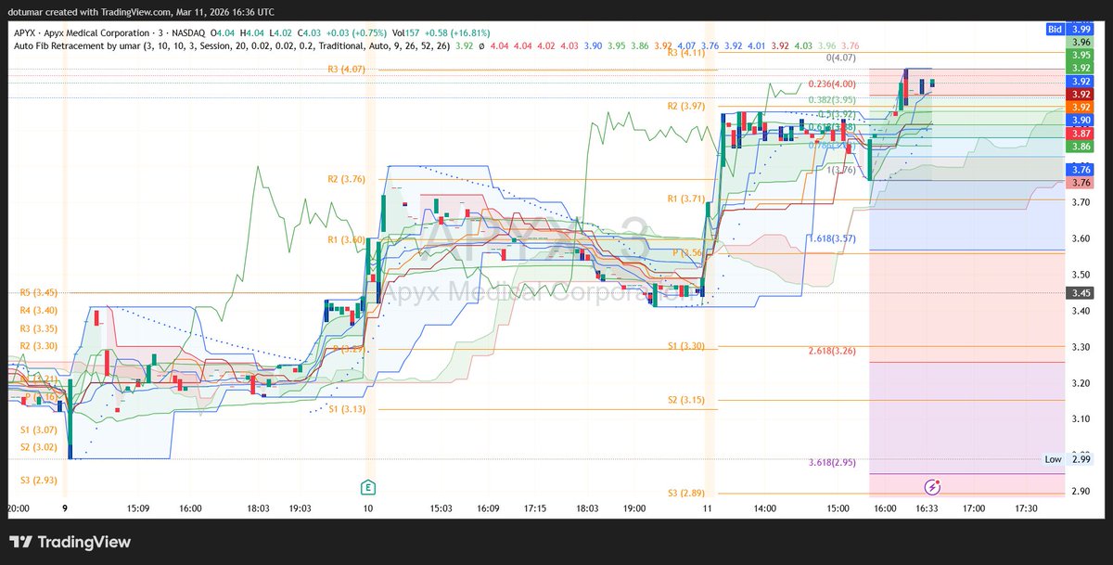Select the blue Bid price tag
1113x565 pixels.
pos(1055,30)
